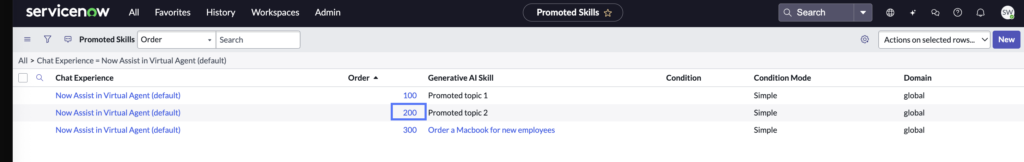Open the Favorites menu
Viewport: 1024px width, 162px height.
pyautogui.click(x=172, y=13)
